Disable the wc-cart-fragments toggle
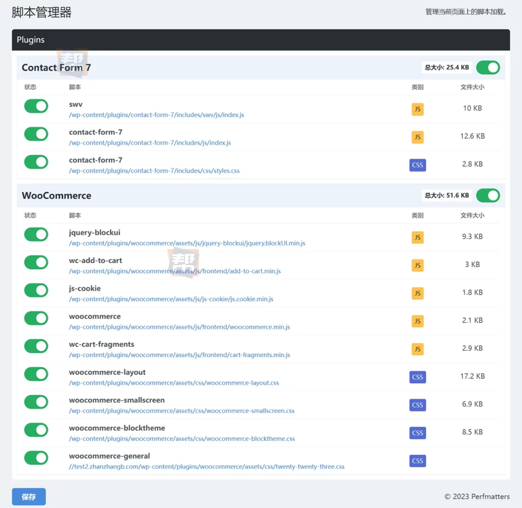 point(36,346)
